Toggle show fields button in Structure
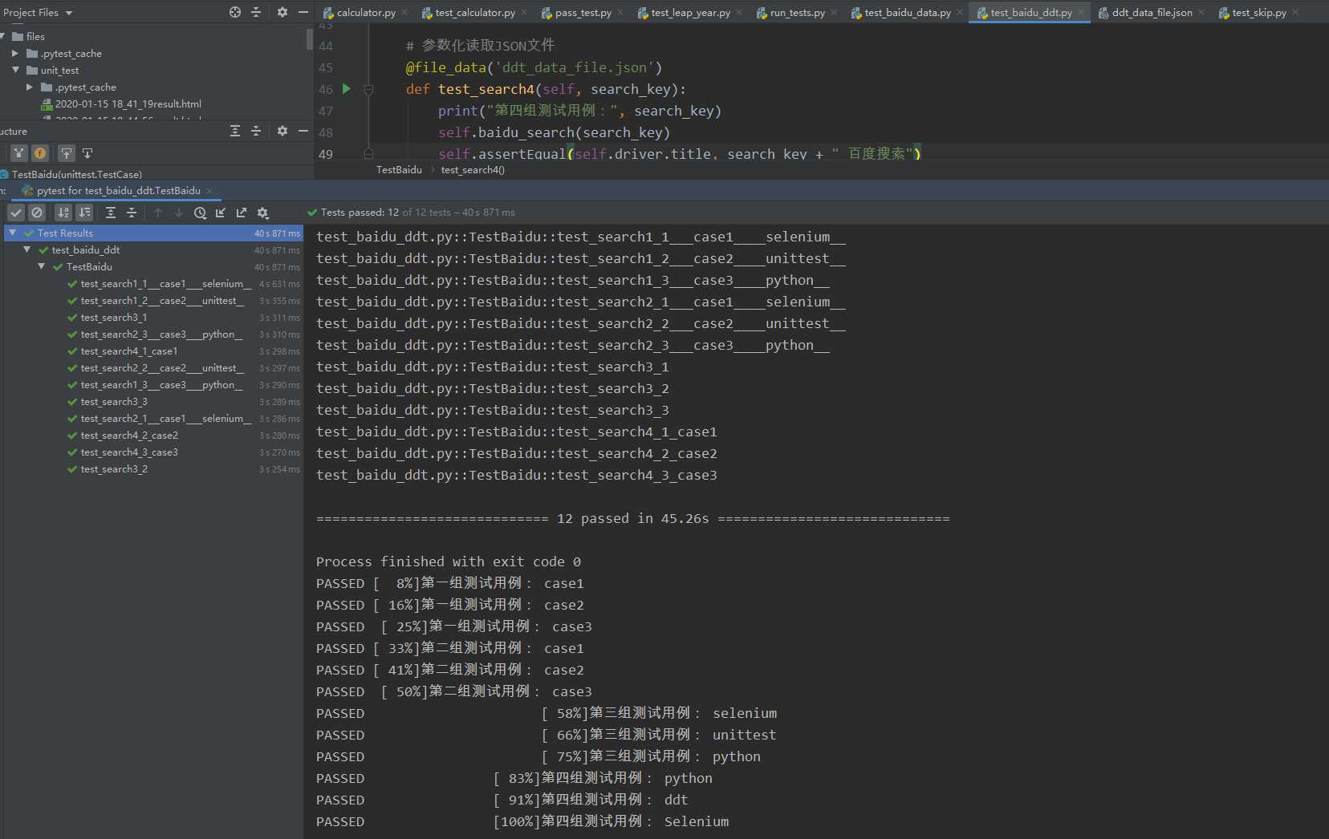Image resolution: width=1329 pixels, height=839 pixels. tap(40, 153)
